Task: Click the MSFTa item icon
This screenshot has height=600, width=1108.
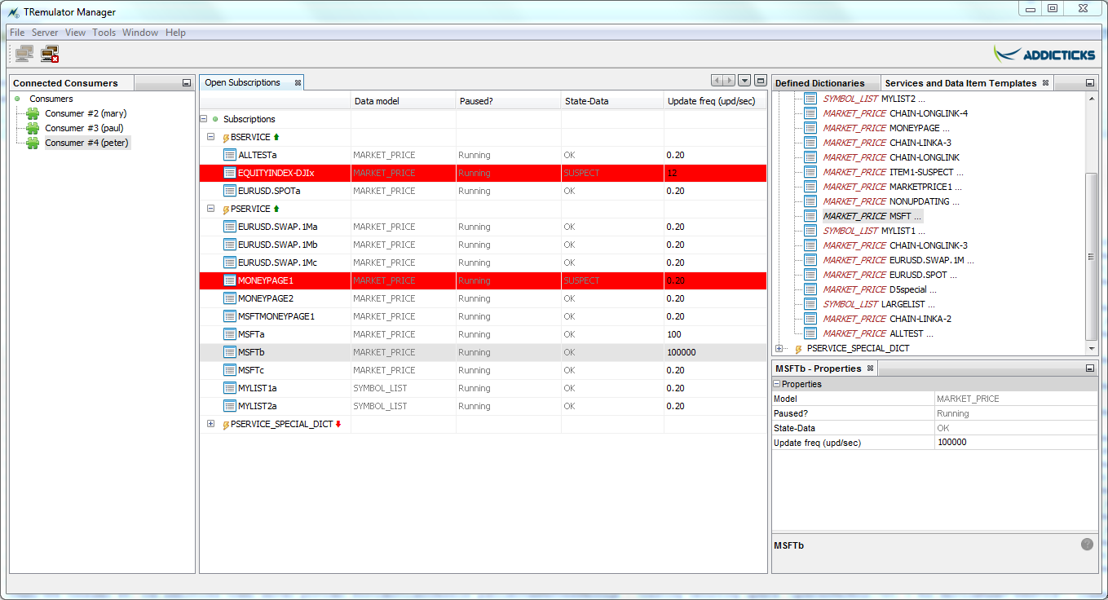Action: coord(230,334)
